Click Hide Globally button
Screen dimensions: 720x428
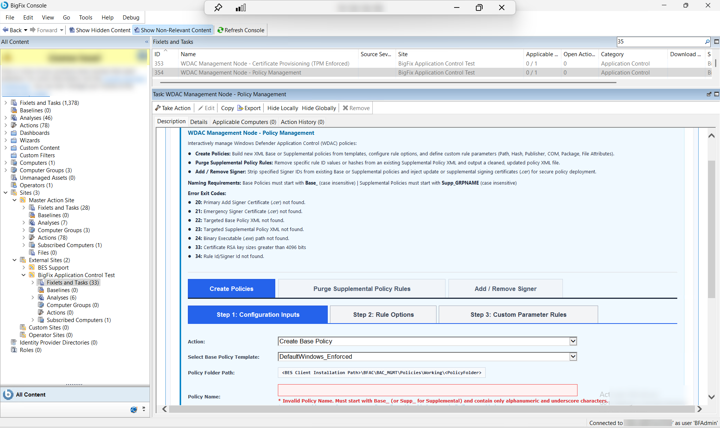tap(319, 108)
